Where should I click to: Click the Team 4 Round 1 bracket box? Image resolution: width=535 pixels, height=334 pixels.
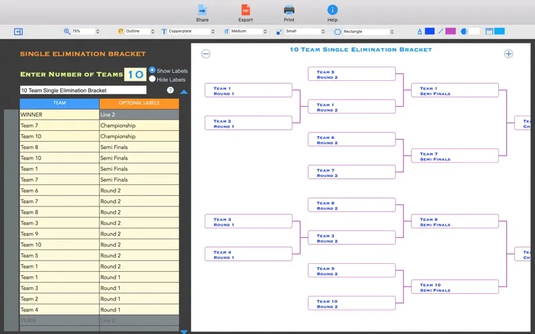click(x=248, y=255)
